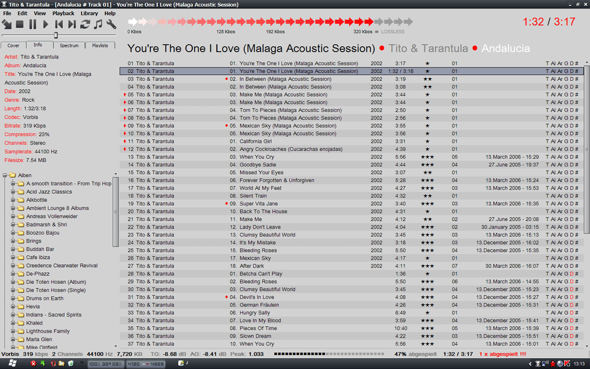
Task: Switch to the Spectrum tab
Action: click(69, 45)
